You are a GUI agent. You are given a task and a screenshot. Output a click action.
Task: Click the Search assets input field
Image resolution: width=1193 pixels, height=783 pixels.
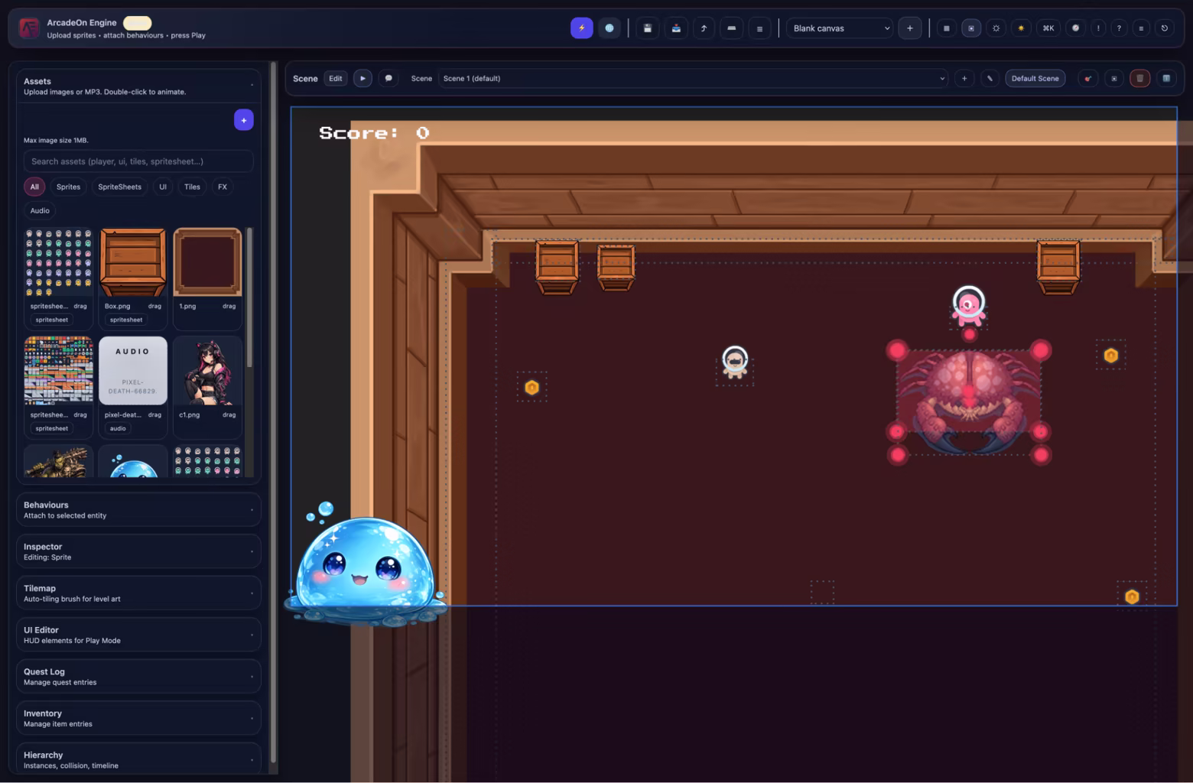coord(138,161)
